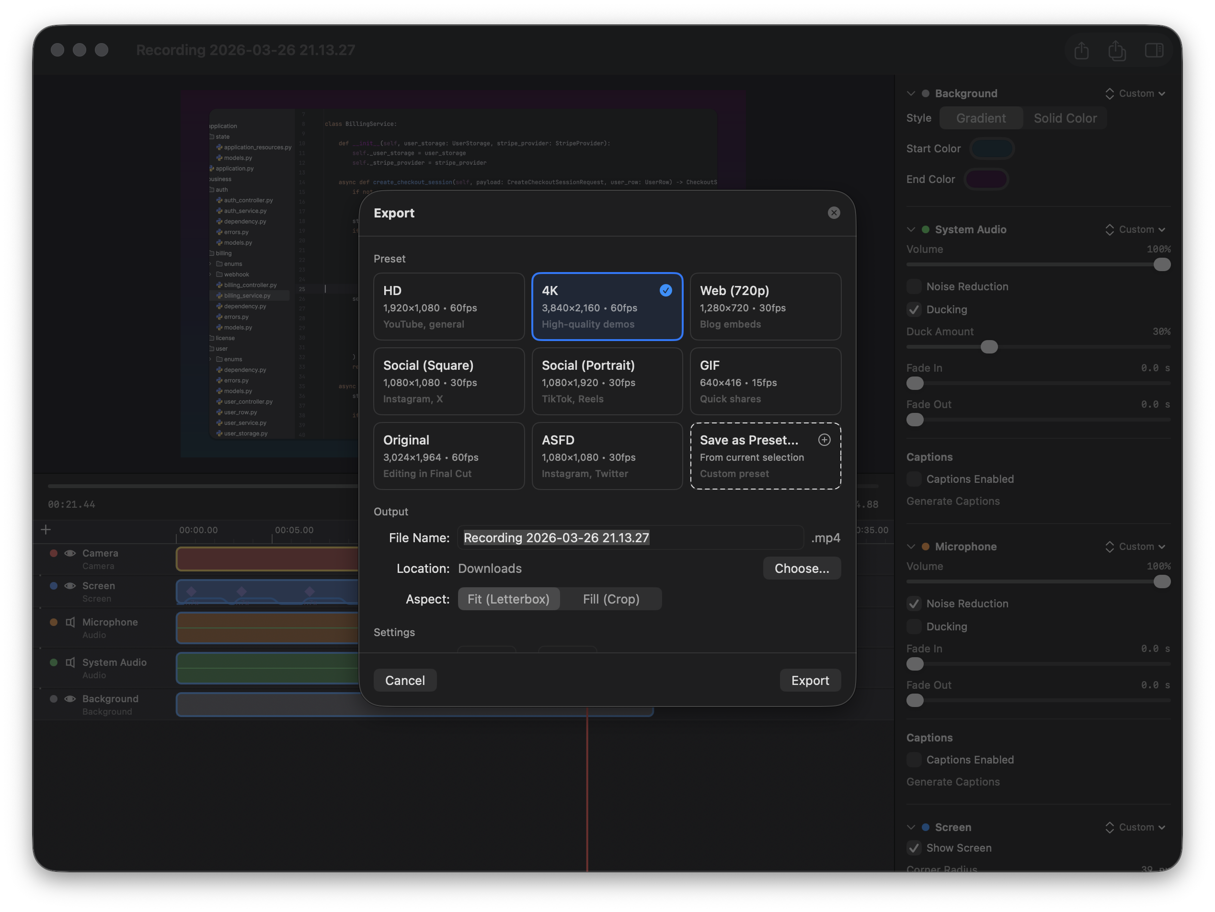Click Generate Captions under Microphone
The width and height of the screenshot is (1215, 912).
pos(953,781)
